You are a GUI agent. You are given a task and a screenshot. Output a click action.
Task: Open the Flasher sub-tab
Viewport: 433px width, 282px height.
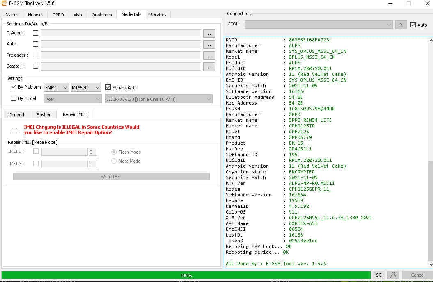pos(43,115)
